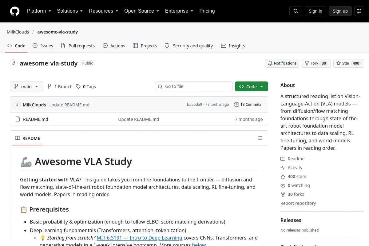This screenshot has height=246, width=369.
Task: Click the Activity pulse icon
Action: tap(283, 168)
